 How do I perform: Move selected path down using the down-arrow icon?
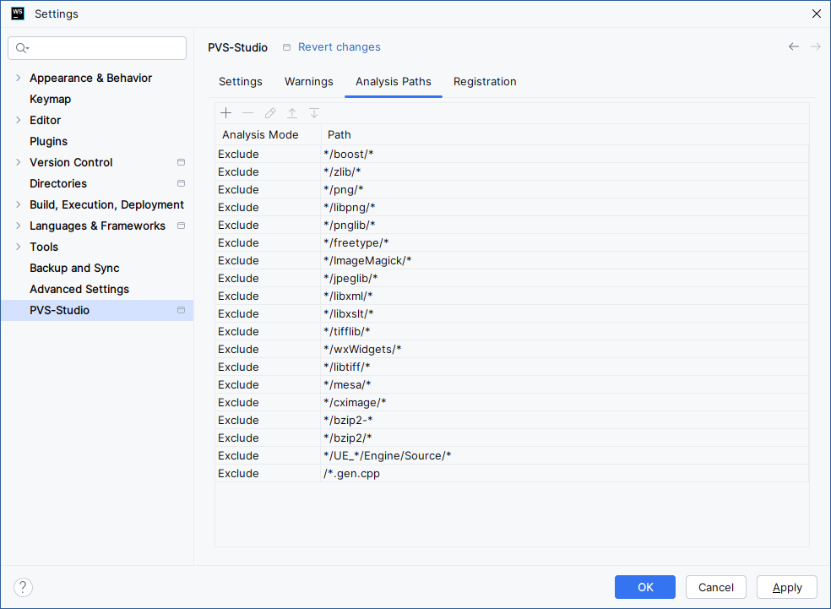(314, 112)
